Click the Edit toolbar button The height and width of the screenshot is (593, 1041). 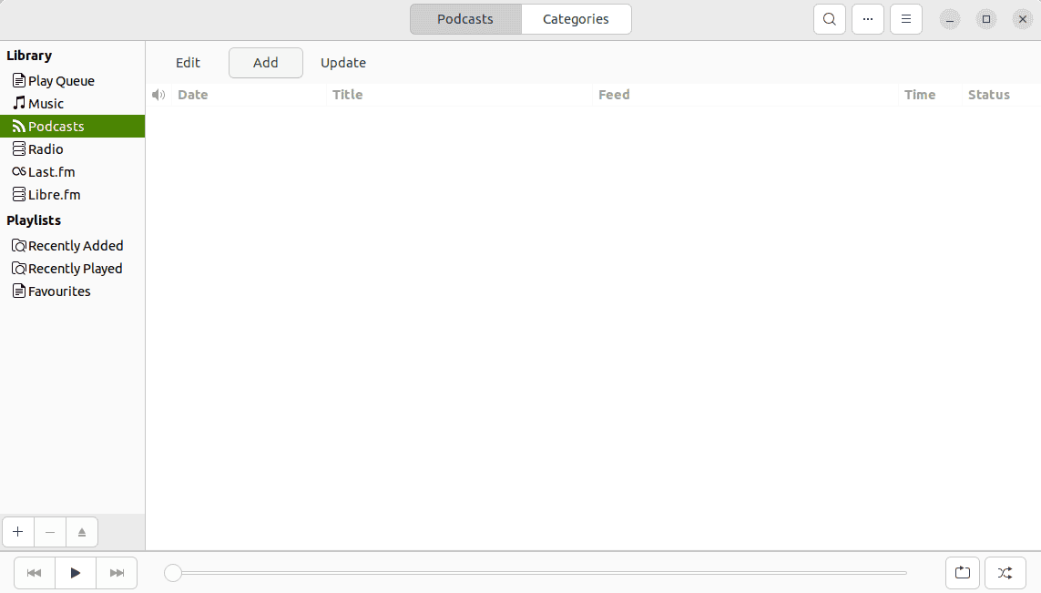pos(188,63)
